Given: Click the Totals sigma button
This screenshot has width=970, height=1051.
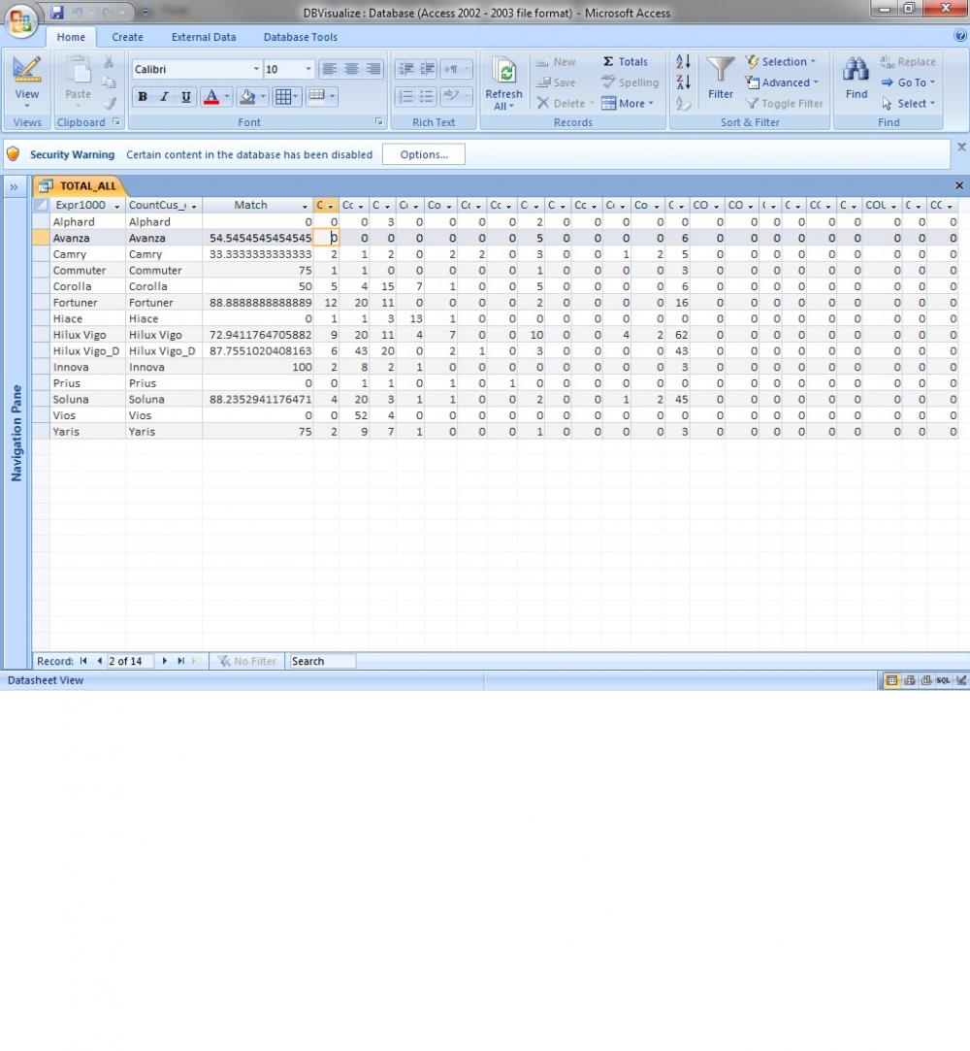Looking at the screenshot, I should [x=625, y=62].
